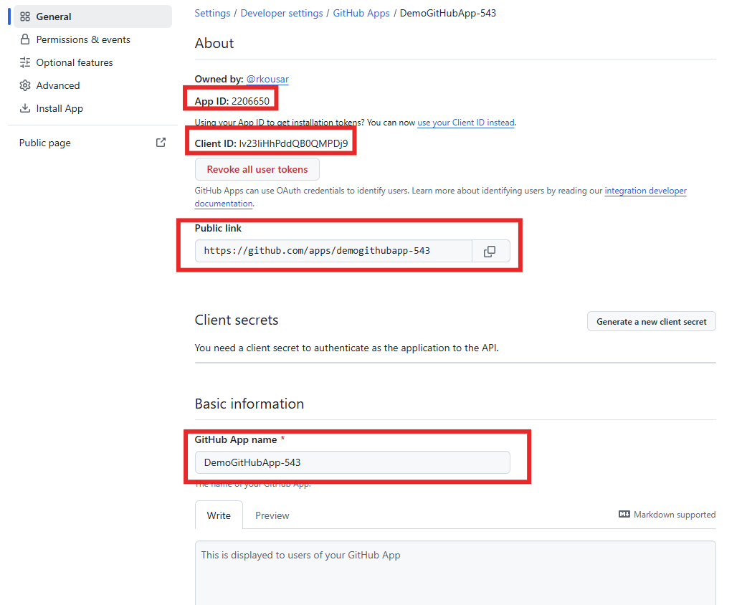Select the General grid icon in sidebar

(x=25, y=16)
